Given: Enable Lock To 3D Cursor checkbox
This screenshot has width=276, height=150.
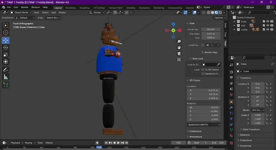Looking at the screenshot, I should point(203,70).
